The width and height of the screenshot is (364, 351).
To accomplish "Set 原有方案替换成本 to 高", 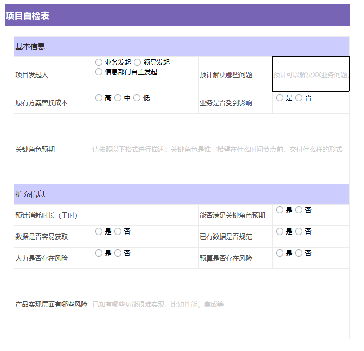I will point(99,98).
